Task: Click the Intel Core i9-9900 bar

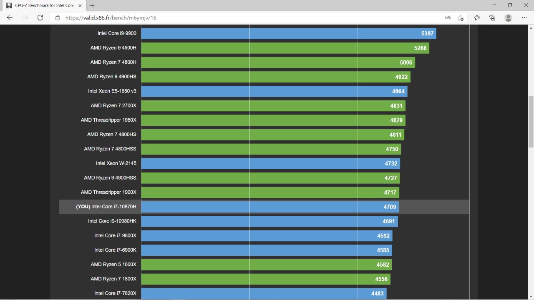Action: point(289,33)
